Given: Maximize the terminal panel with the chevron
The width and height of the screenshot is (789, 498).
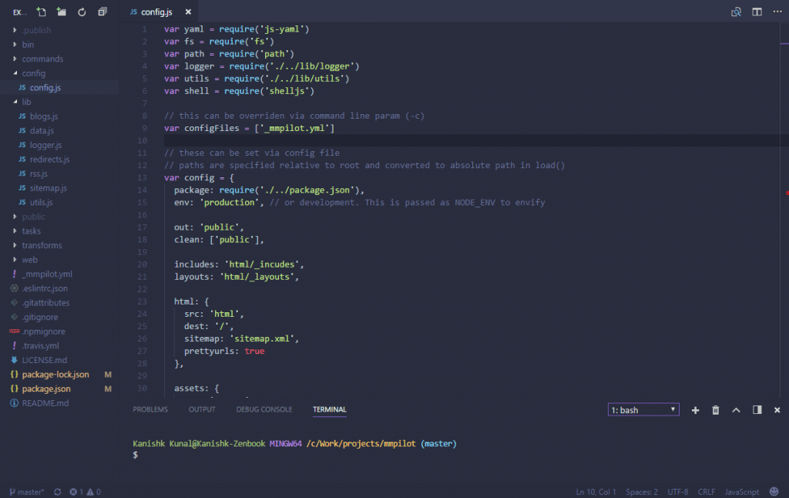Looking at the screenshot, I should coord(736,409).
